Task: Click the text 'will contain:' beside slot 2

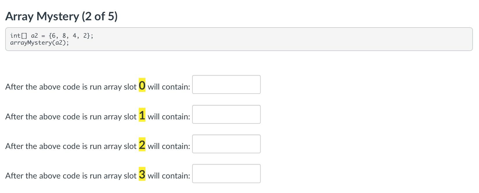Action: [169, 146]
